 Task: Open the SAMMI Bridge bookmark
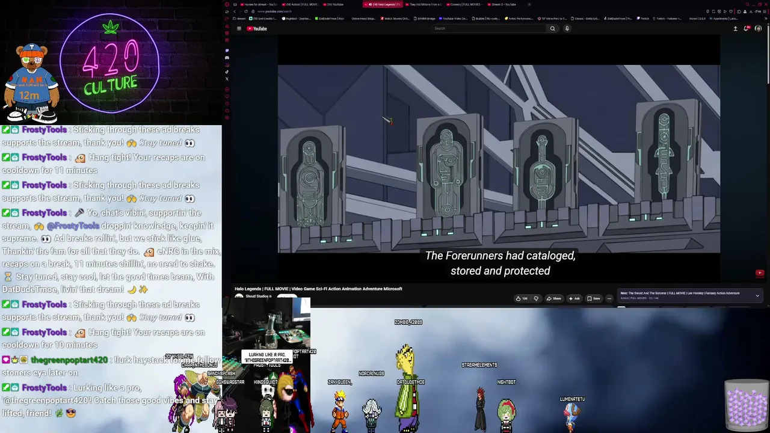click(x=425, y=19)
